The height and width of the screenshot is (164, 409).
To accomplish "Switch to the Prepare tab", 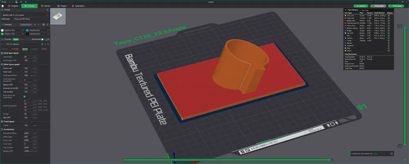I will tap(13, 6).
